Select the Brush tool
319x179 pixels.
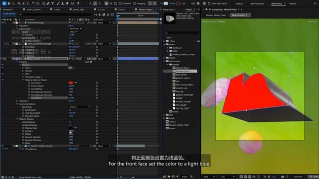(x=58, y=3)
